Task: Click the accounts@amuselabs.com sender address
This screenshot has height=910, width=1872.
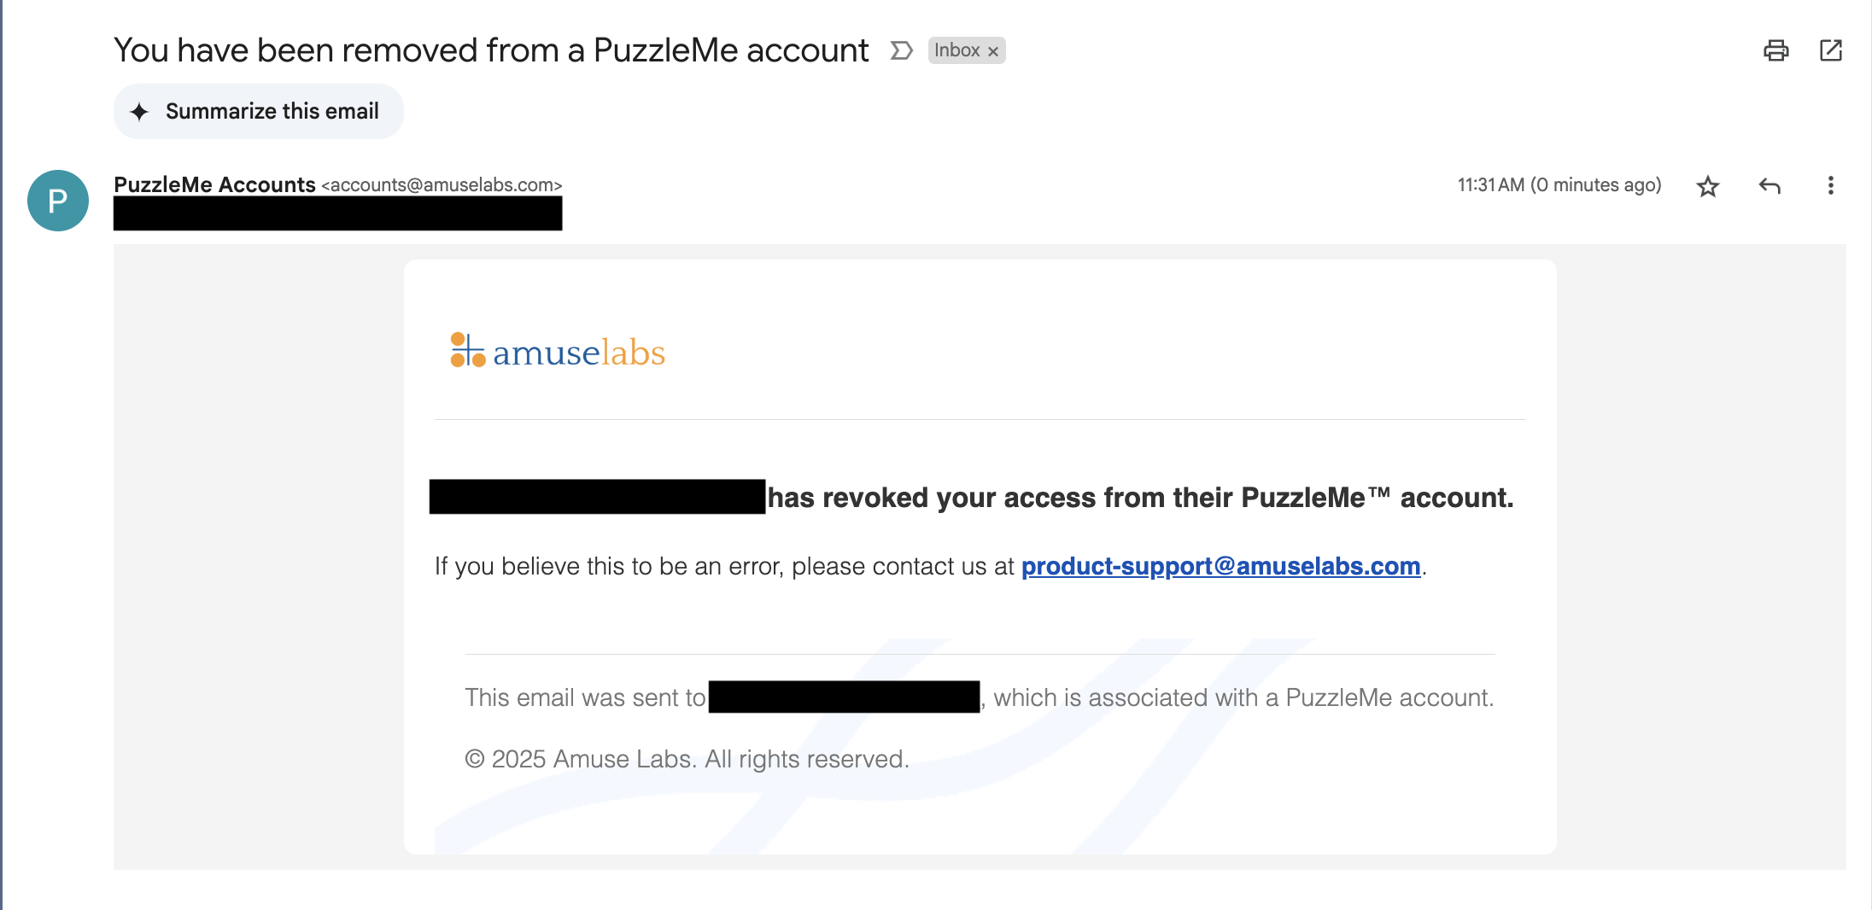Action: pos(442,185)
